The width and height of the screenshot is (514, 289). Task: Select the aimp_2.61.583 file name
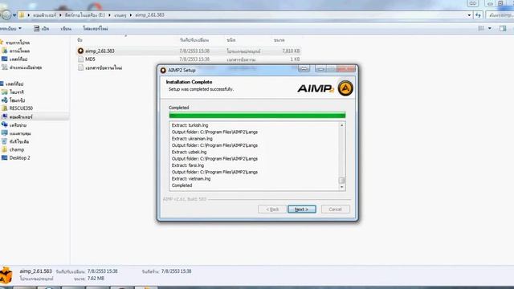coord(100,51)
